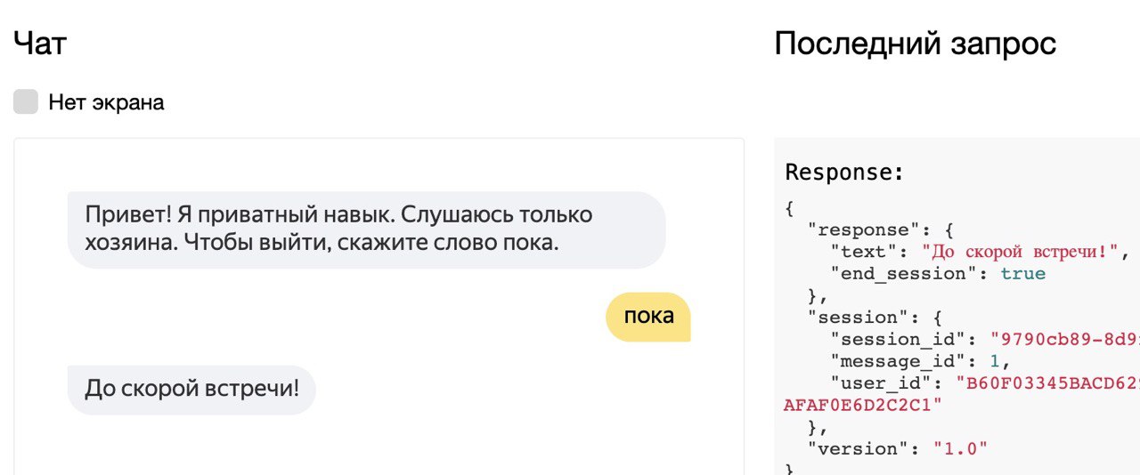Click the session_id value starting with 9790cb89
Viewport: 1140px width, 475px height.
[x=1064, y=339]
